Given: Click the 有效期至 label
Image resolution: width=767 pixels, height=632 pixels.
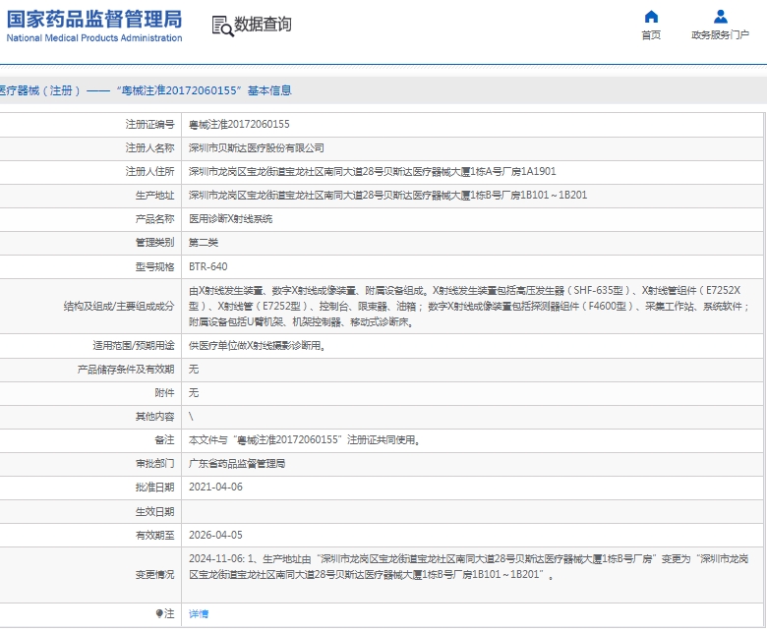Looking at the screenshot, I should (x=154, y=536).
